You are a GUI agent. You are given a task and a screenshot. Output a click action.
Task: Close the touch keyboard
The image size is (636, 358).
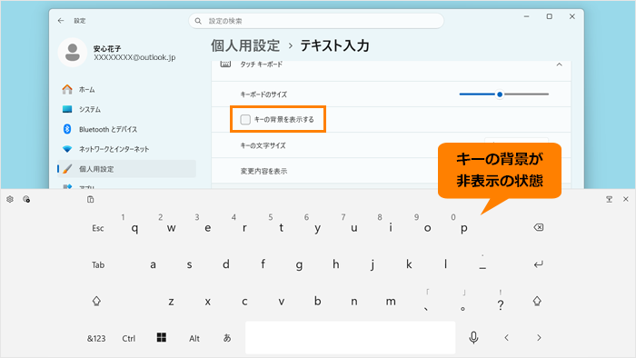click(x=625, y=199)
